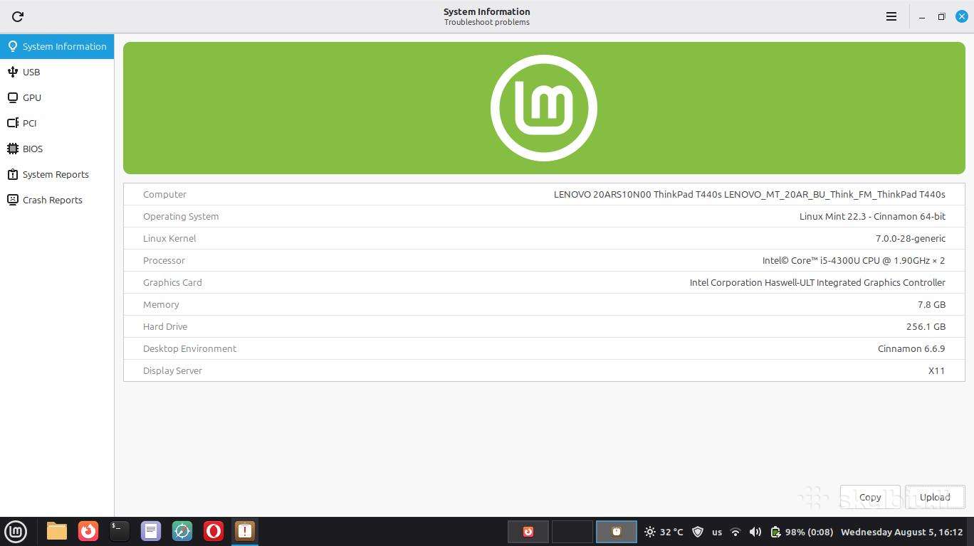Switch to the workspace containing the Firefox window

point(528,531)
